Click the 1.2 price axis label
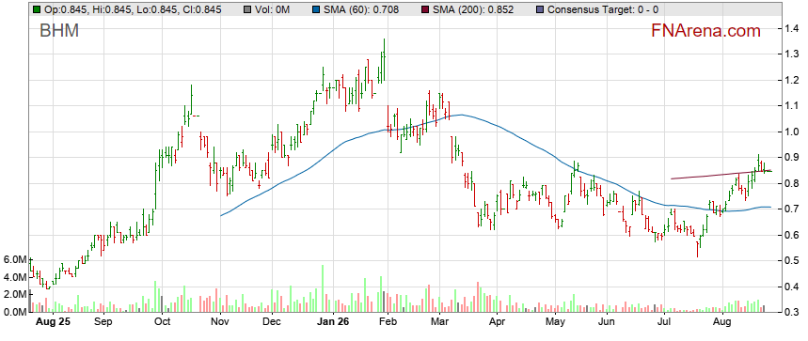The image size is (808, 341). coord(793,80)
